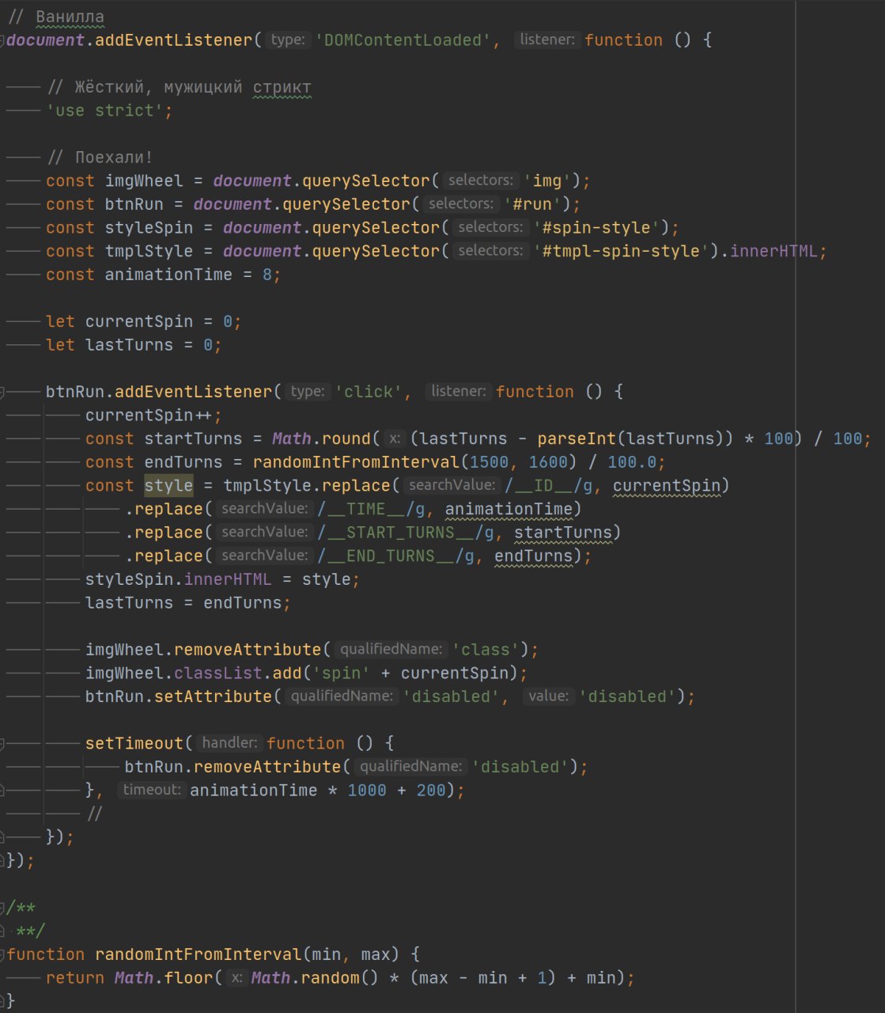Click the /__END_TURNS__/g regex
885x1013 pixels.
click(395, 556)
